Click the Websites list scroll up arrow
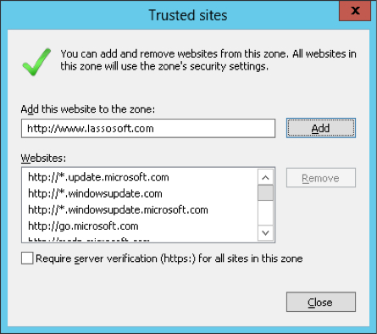Screen dimensions: 377x334 (x=265, y=177)
